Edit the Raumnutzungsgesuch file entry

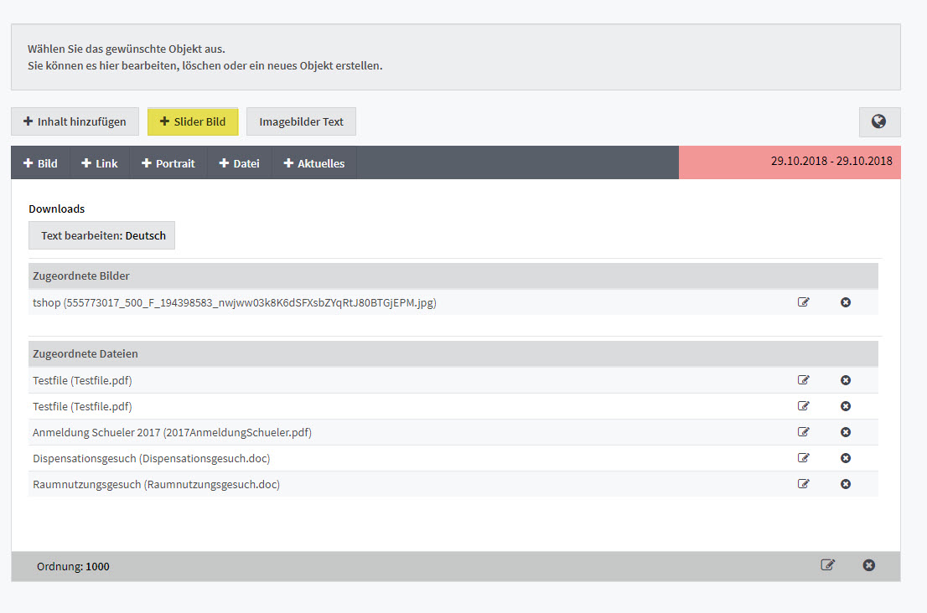coord(804,484)
